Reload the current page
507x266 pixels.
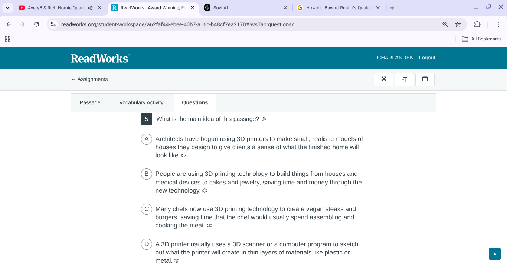pyautogui.click(x=36, y=24)
